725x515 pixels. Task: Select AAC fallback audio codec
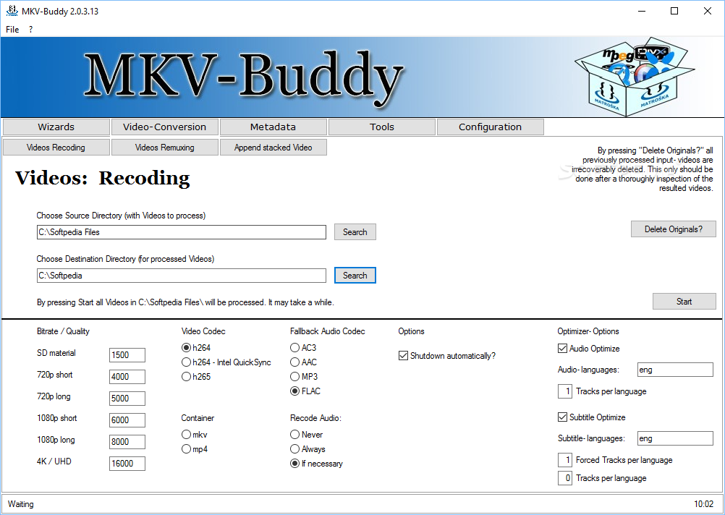coord(303,362)
